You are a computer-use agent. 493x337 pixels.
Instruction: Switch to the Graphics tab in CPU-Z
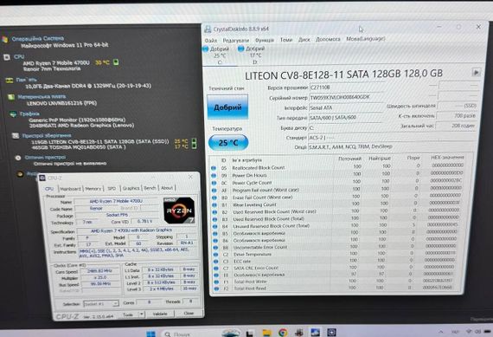click(x=131, y=188)
